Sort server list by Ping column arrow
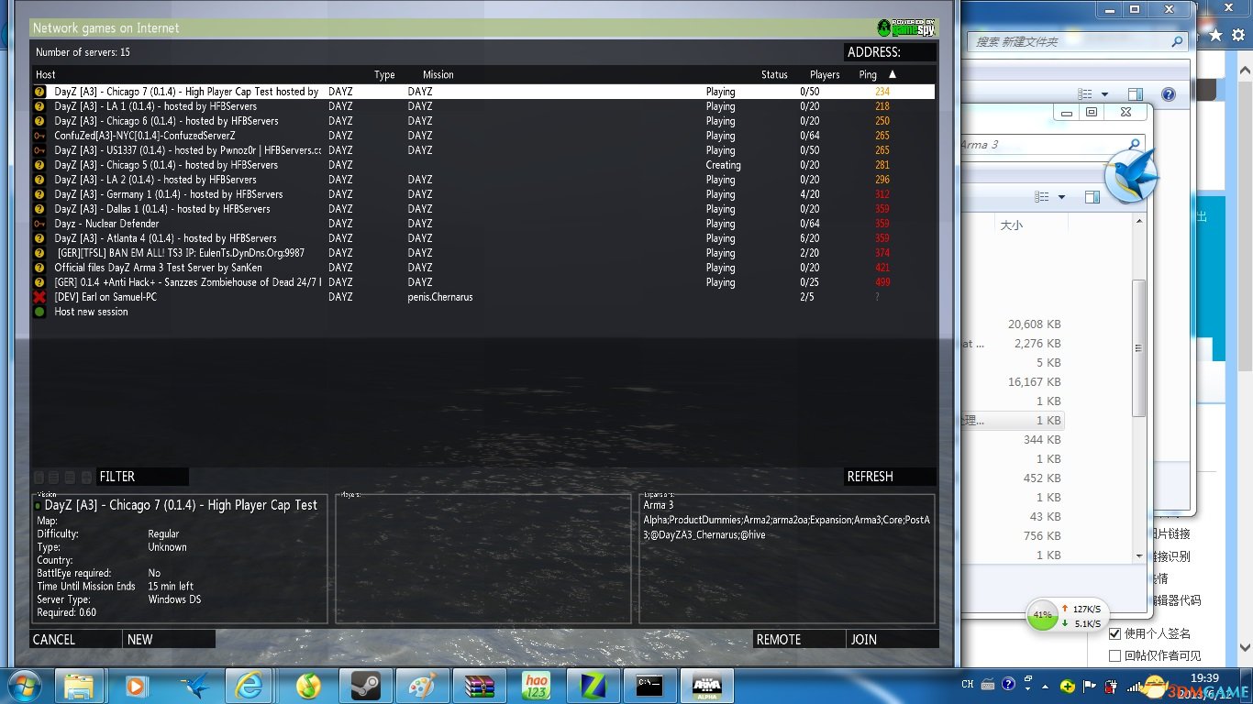This screenshot has width=1253, height=704. (893, 74)
